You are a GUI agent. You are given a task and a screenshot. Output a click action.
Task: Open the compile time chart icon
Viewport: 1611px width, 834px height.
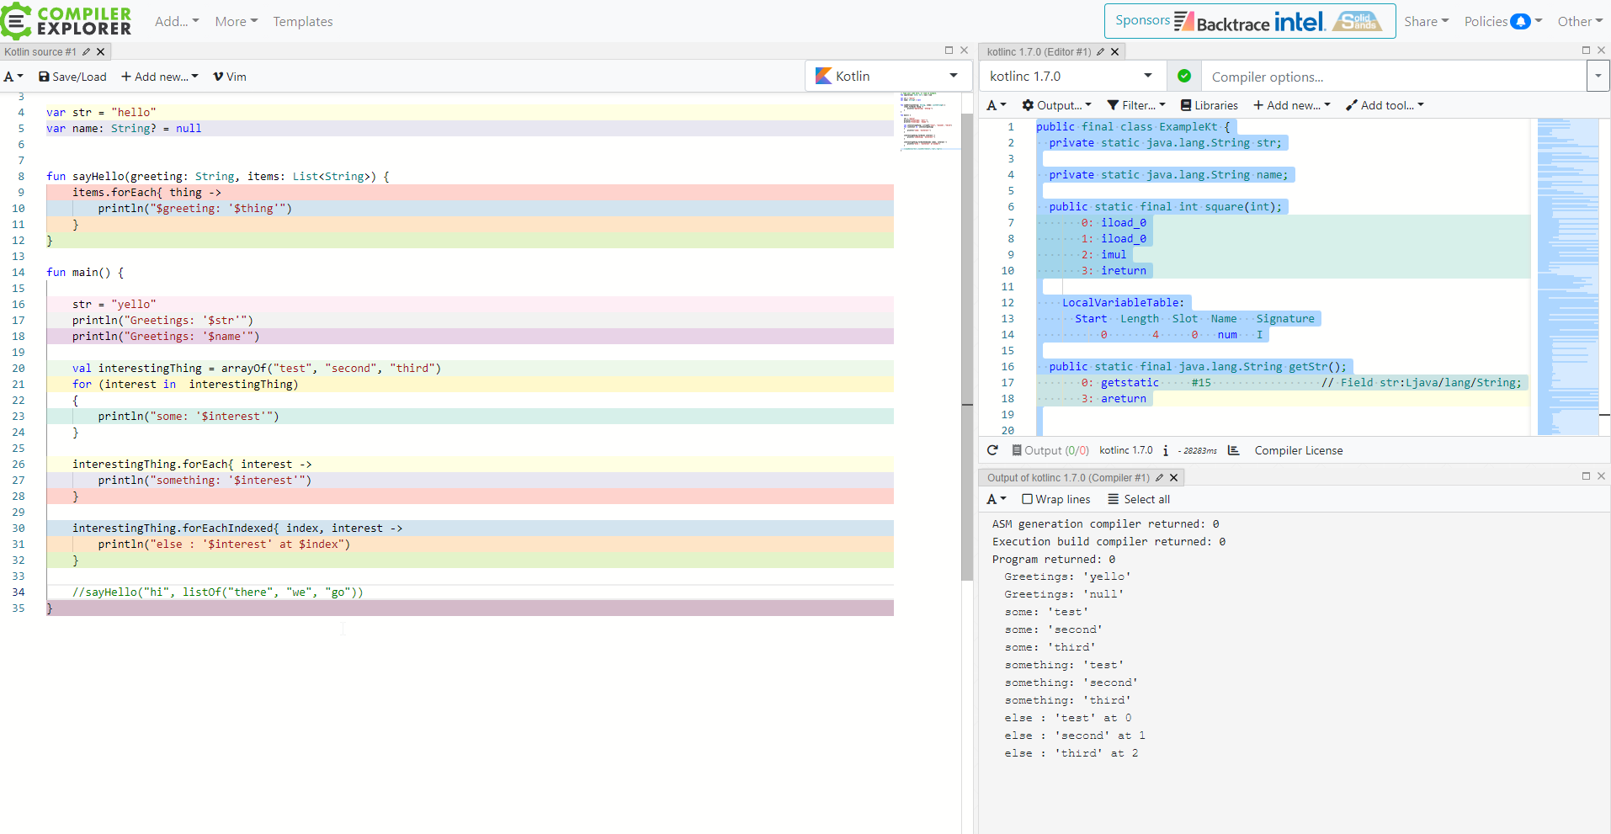pyautogui.click(x=1233, y=450)
